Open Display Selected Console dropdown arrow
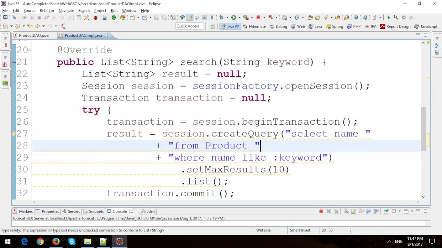442x248 pixels. tap(400, 211)
